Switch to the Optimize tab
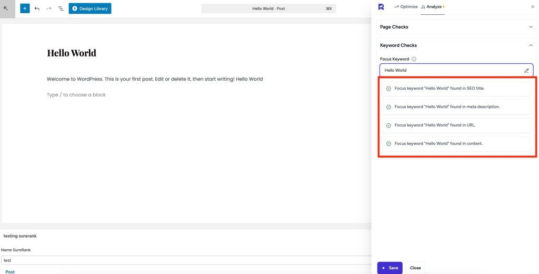The height and width of the screenshot is (274, 539). click(406, 7)
